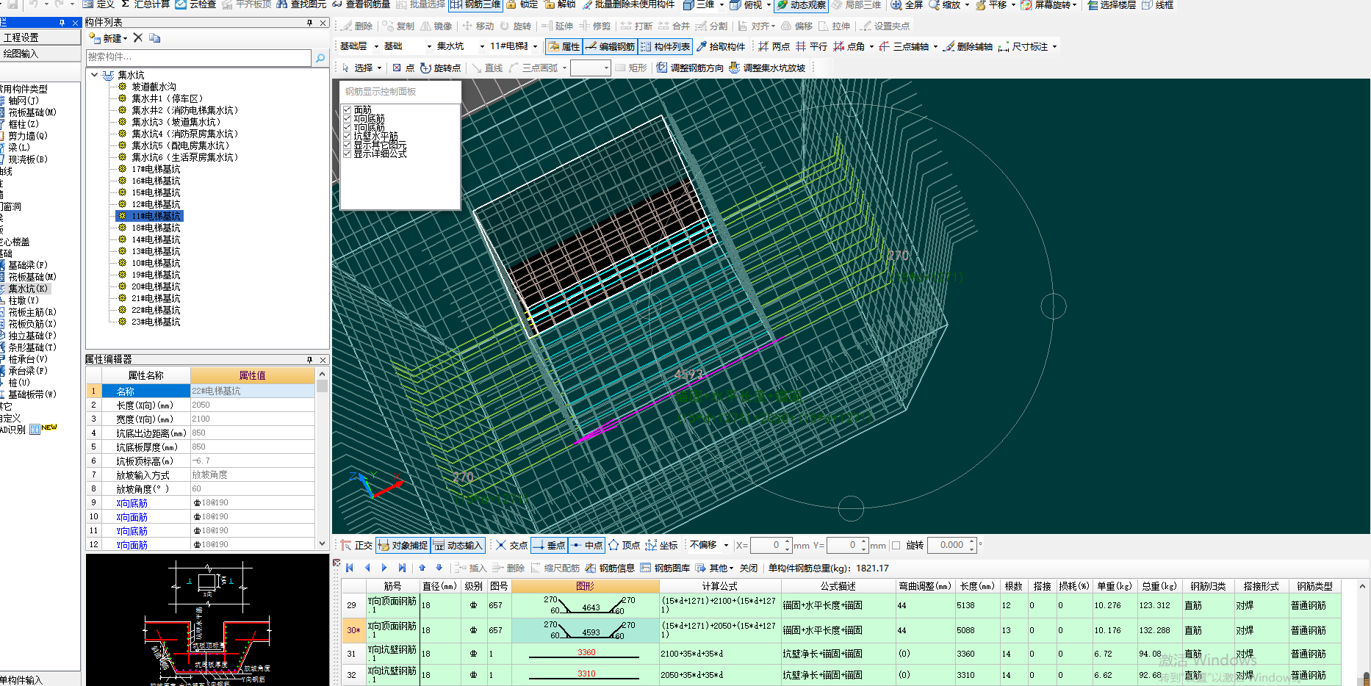Go to next rebar record
1371x686 pixels.
384,568
